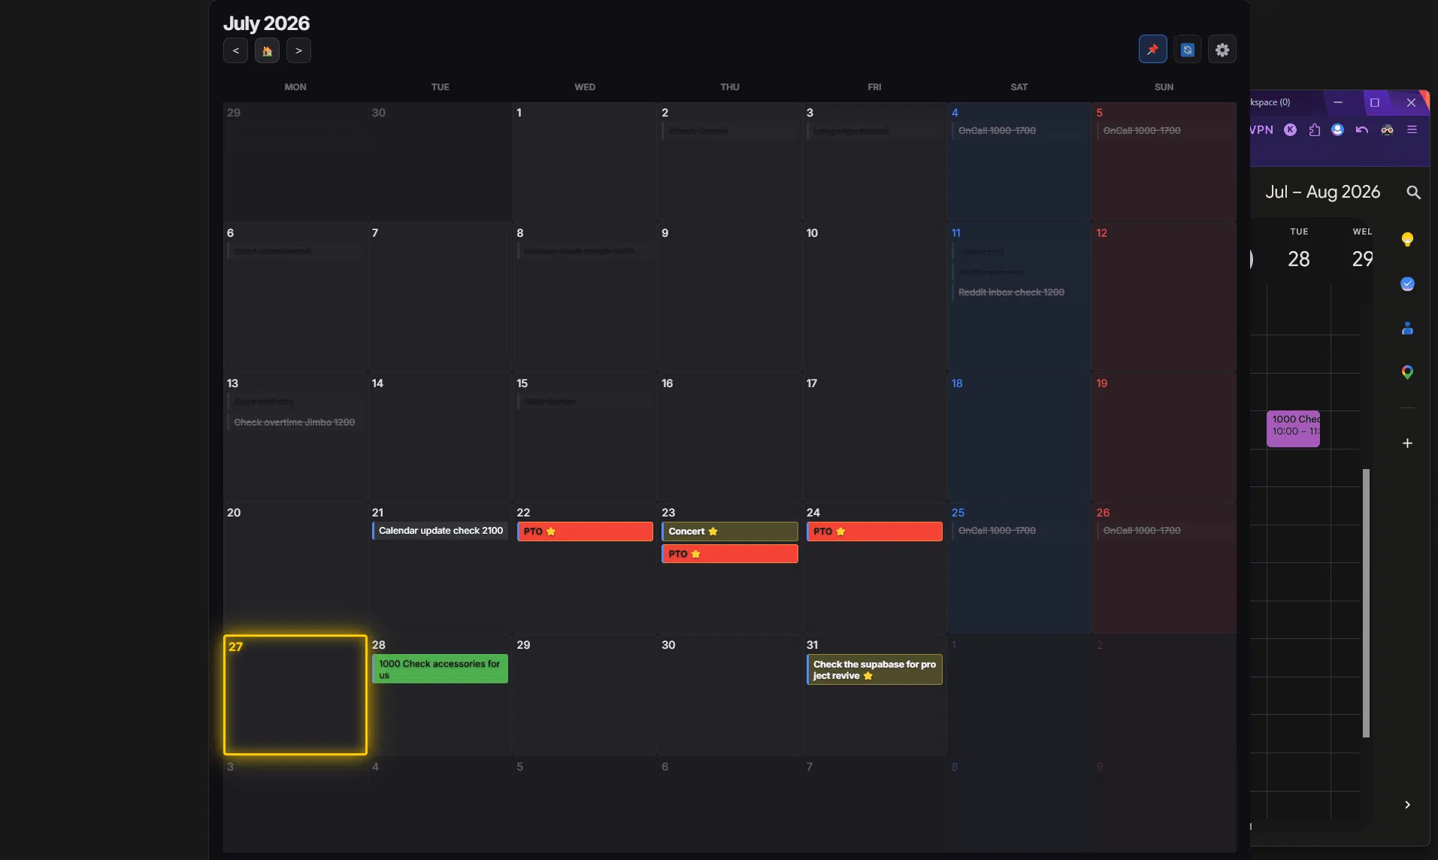Collapse side panel with bottom chevron
This screenshot has height=860, width=1438.
pos(1407,805)
